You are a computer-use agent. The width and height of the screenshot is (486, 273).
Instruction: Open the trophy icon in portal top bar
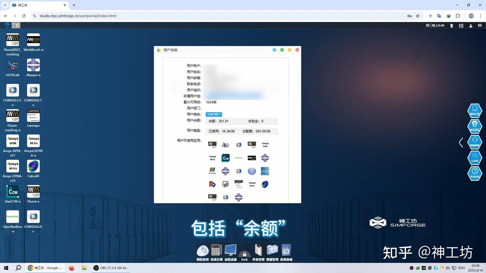pyautogui.click(x=452, y=26)
